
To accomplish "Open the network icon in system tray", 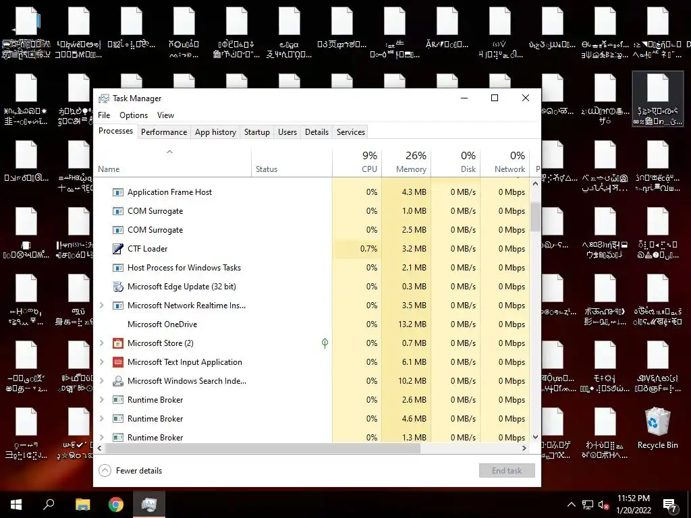I will pos(588,505).
